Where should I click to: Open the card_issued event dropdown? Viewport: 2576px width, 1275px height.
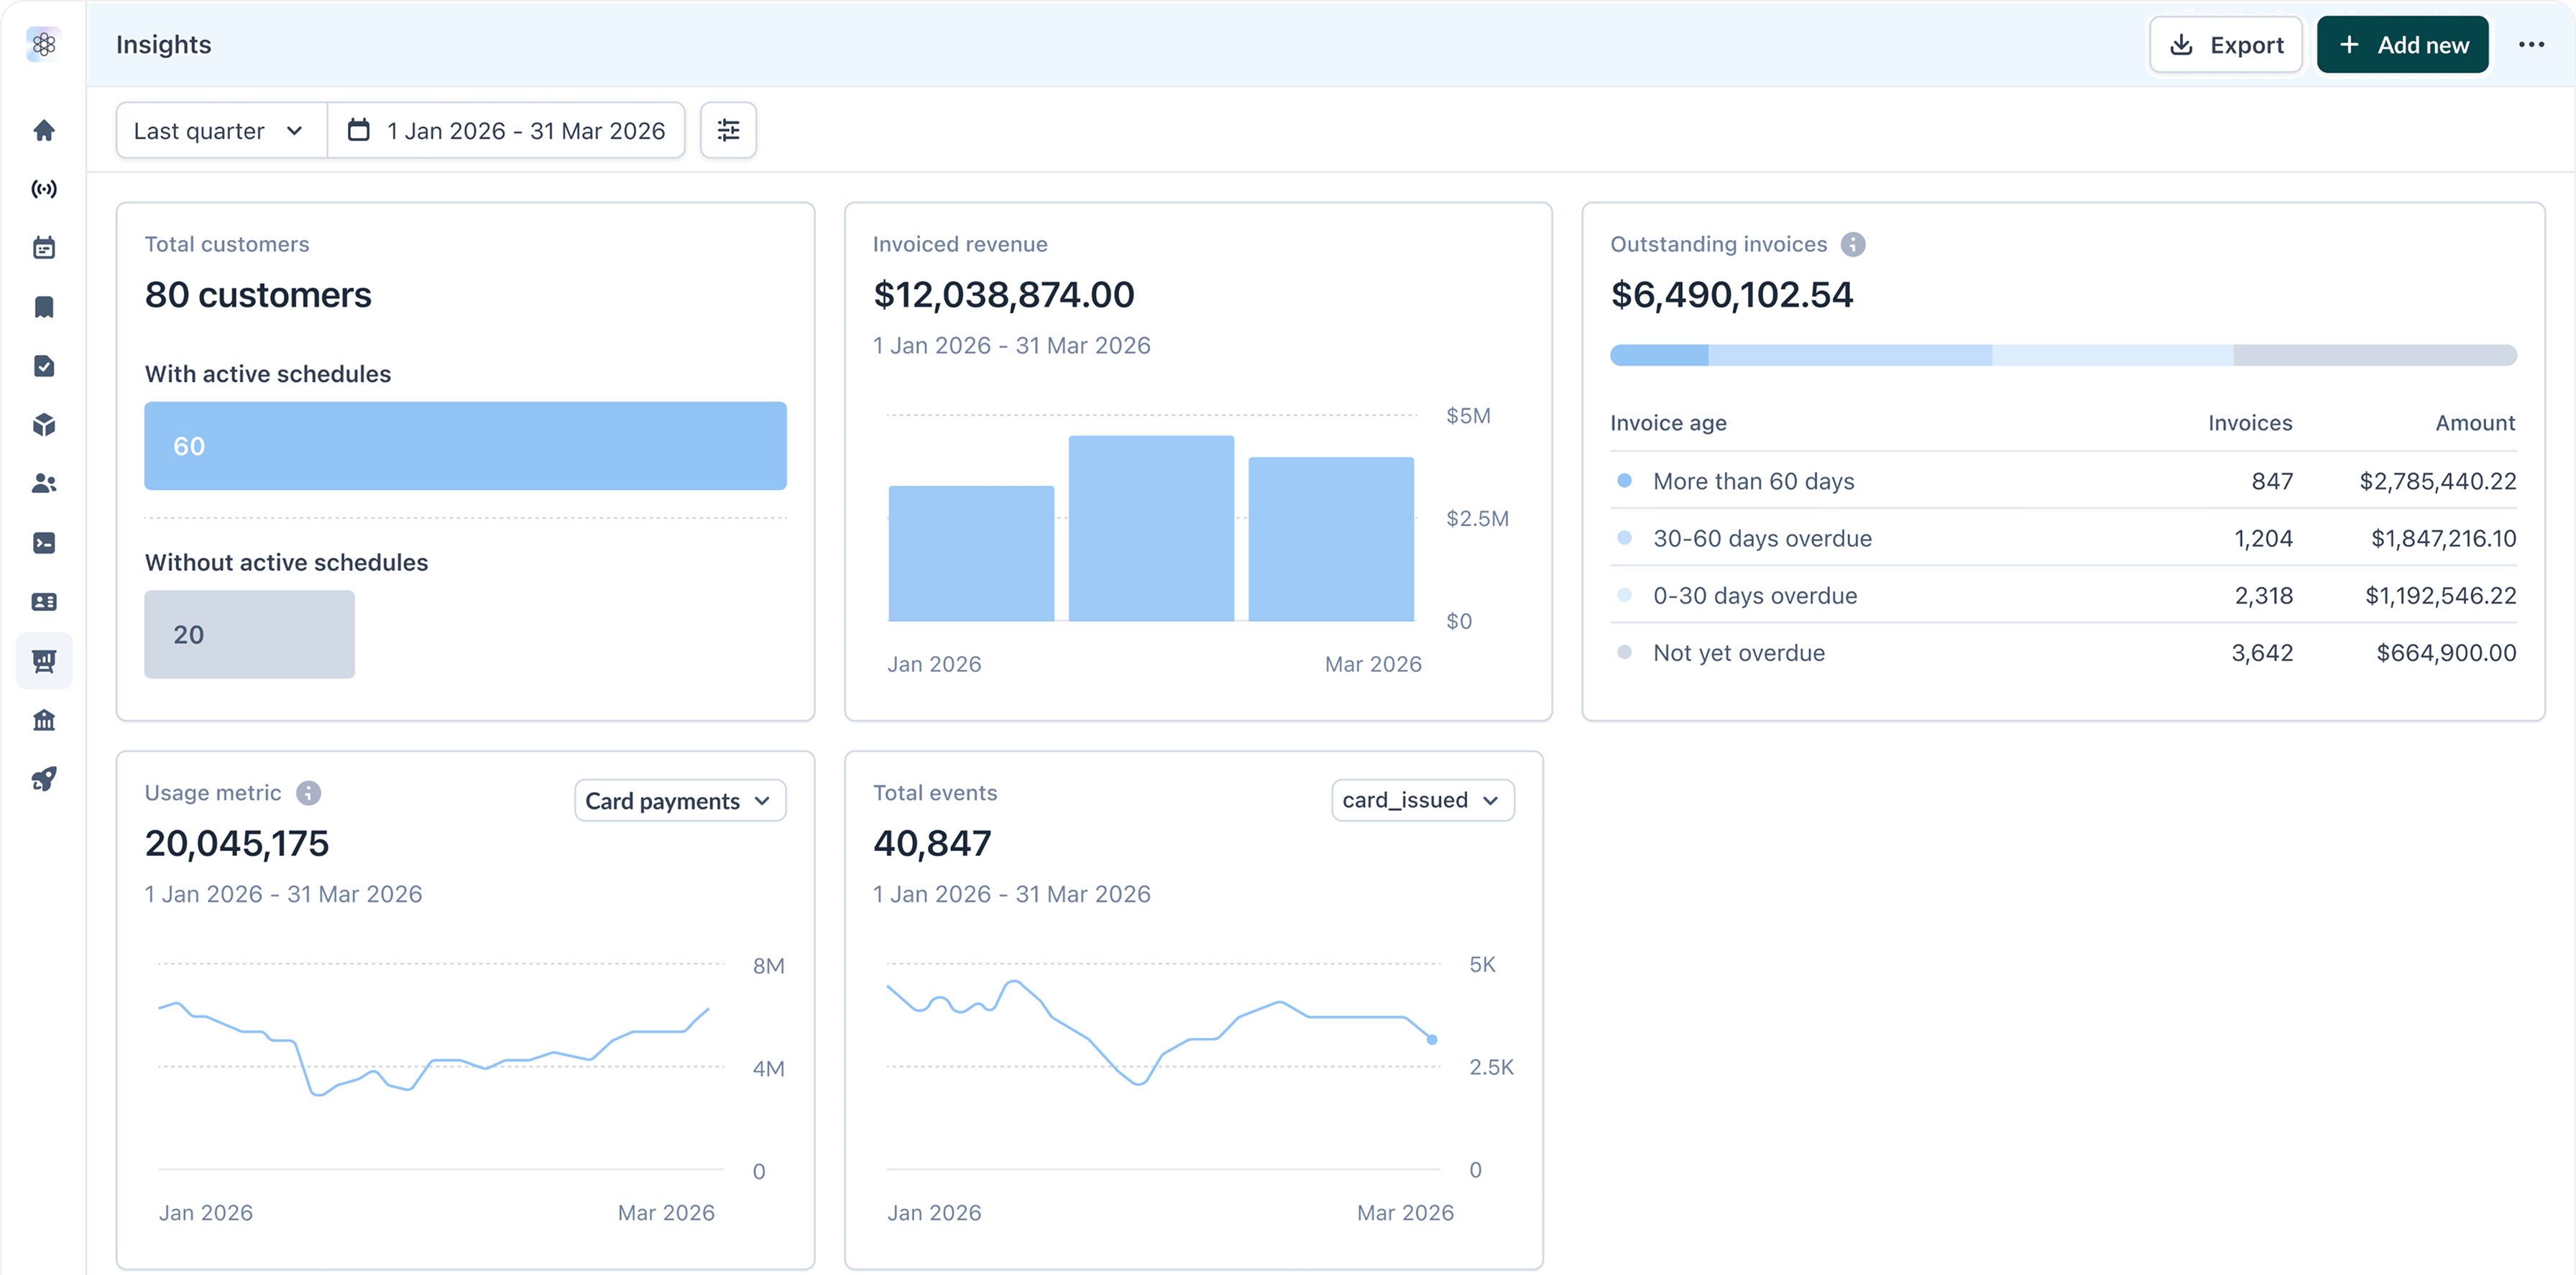[x=1422, y=800]
